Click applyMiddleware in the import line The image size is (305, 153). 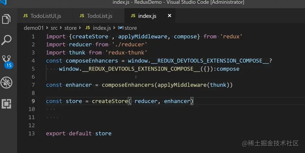click(x=143, y=36)
